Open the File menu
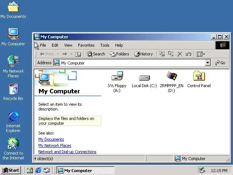Image resolution: width=233 pixels, height=175 pixels. [x=43, y=45]
